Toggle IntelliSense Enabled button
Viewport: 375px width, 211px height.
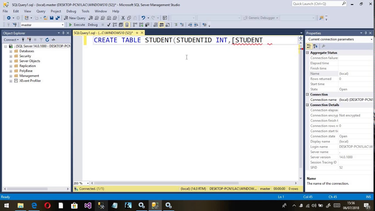coord(127,25)
